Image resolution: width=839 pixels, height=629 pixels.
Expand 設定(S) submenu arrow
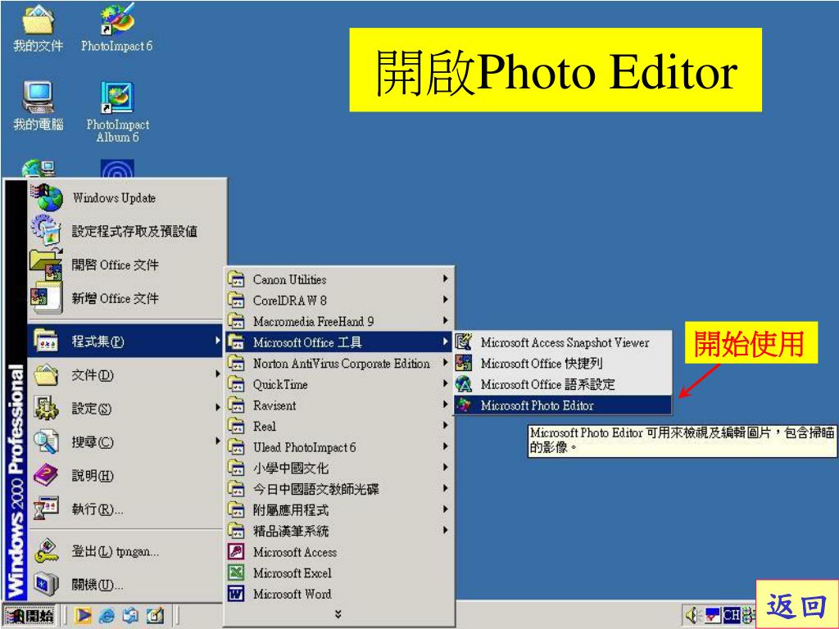tap(217, 408)
